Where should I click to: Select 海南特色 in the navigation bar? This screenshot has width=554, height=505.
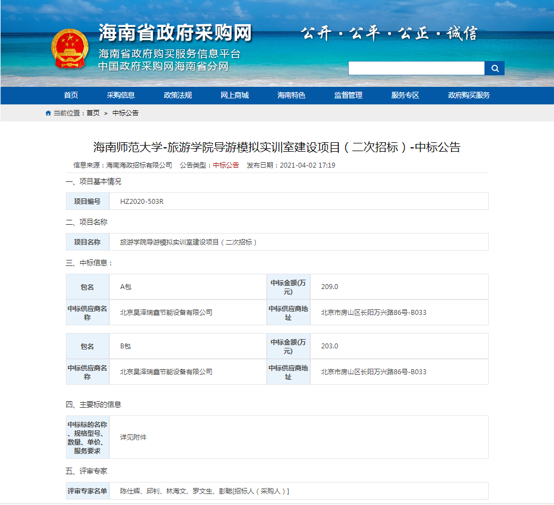point(291,95)
